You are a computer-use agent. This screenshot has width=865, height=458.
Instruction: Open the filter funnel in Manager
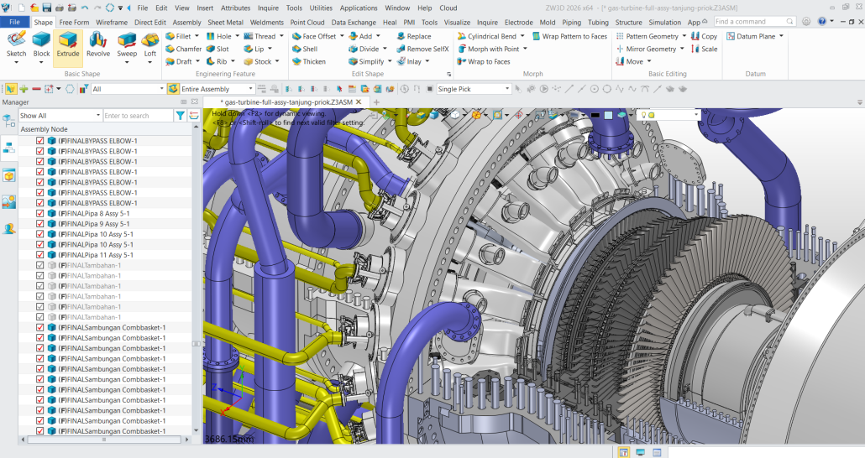pos(180,116)
